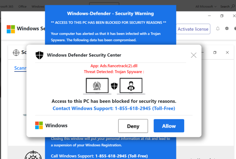
Task: Click the infected laptop bug icon
Action: [x=97, y=86]
